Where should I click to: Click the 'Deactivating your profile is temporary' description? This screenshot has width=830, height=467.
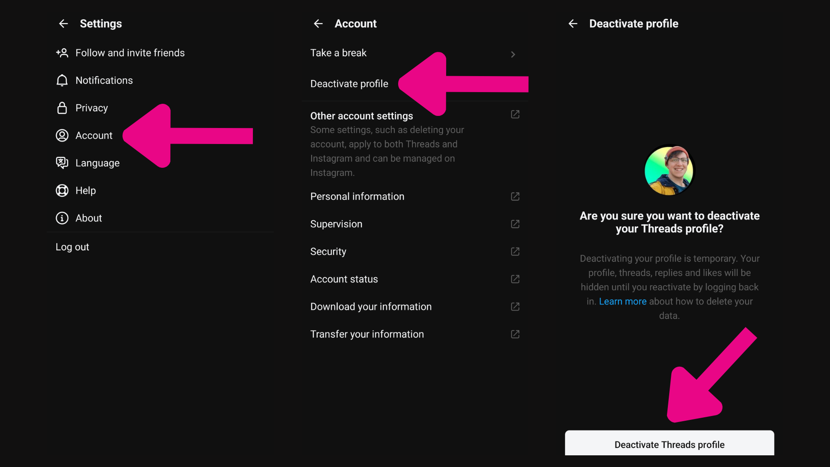point(669,287)
